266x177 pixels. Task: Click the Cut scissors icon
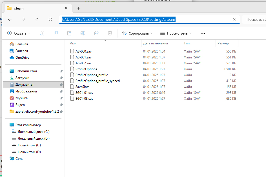[x=42, y=33]
